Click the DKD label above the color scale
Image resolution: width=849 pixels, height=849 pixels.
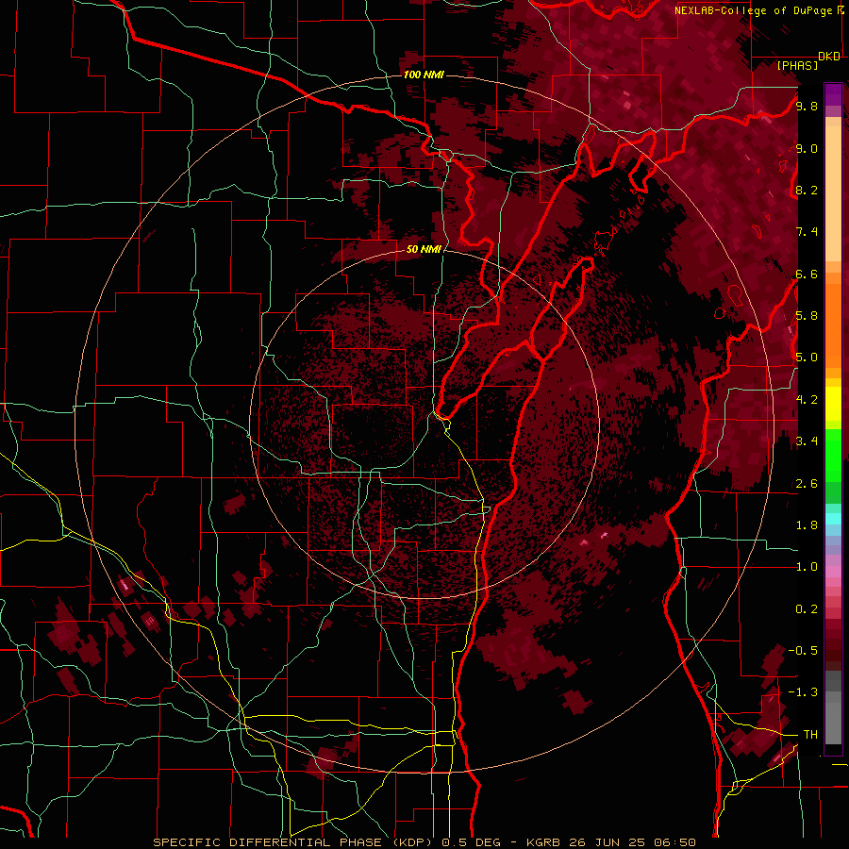tap(829, 57)
